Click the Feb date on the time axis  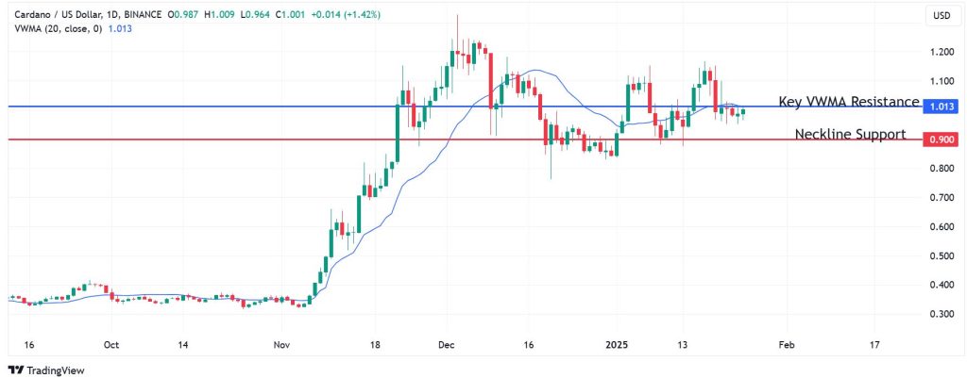point(785,345)
